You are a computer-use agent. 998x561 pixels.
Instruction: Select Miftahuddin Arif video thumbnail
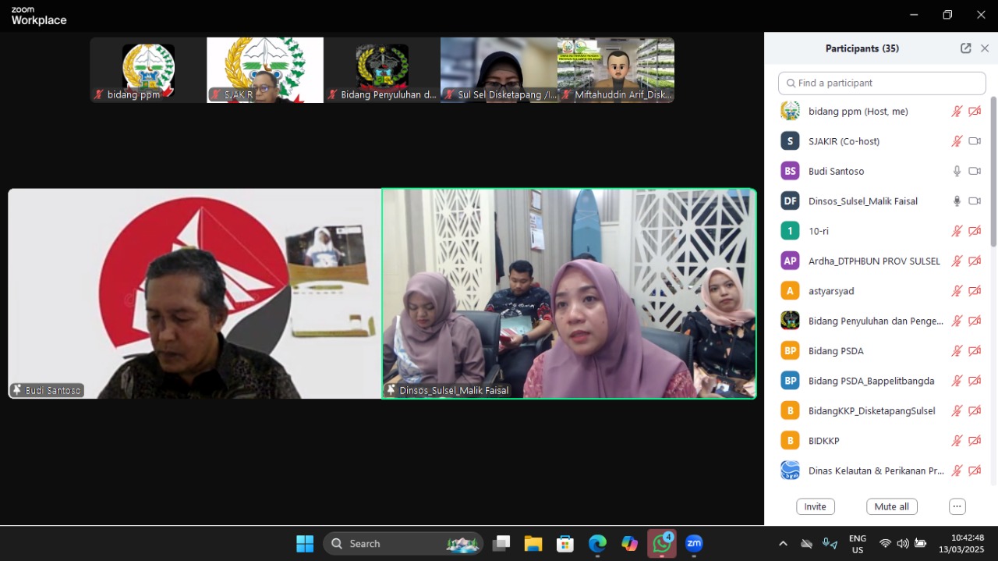pyautogui.click(x=615, y=70)
